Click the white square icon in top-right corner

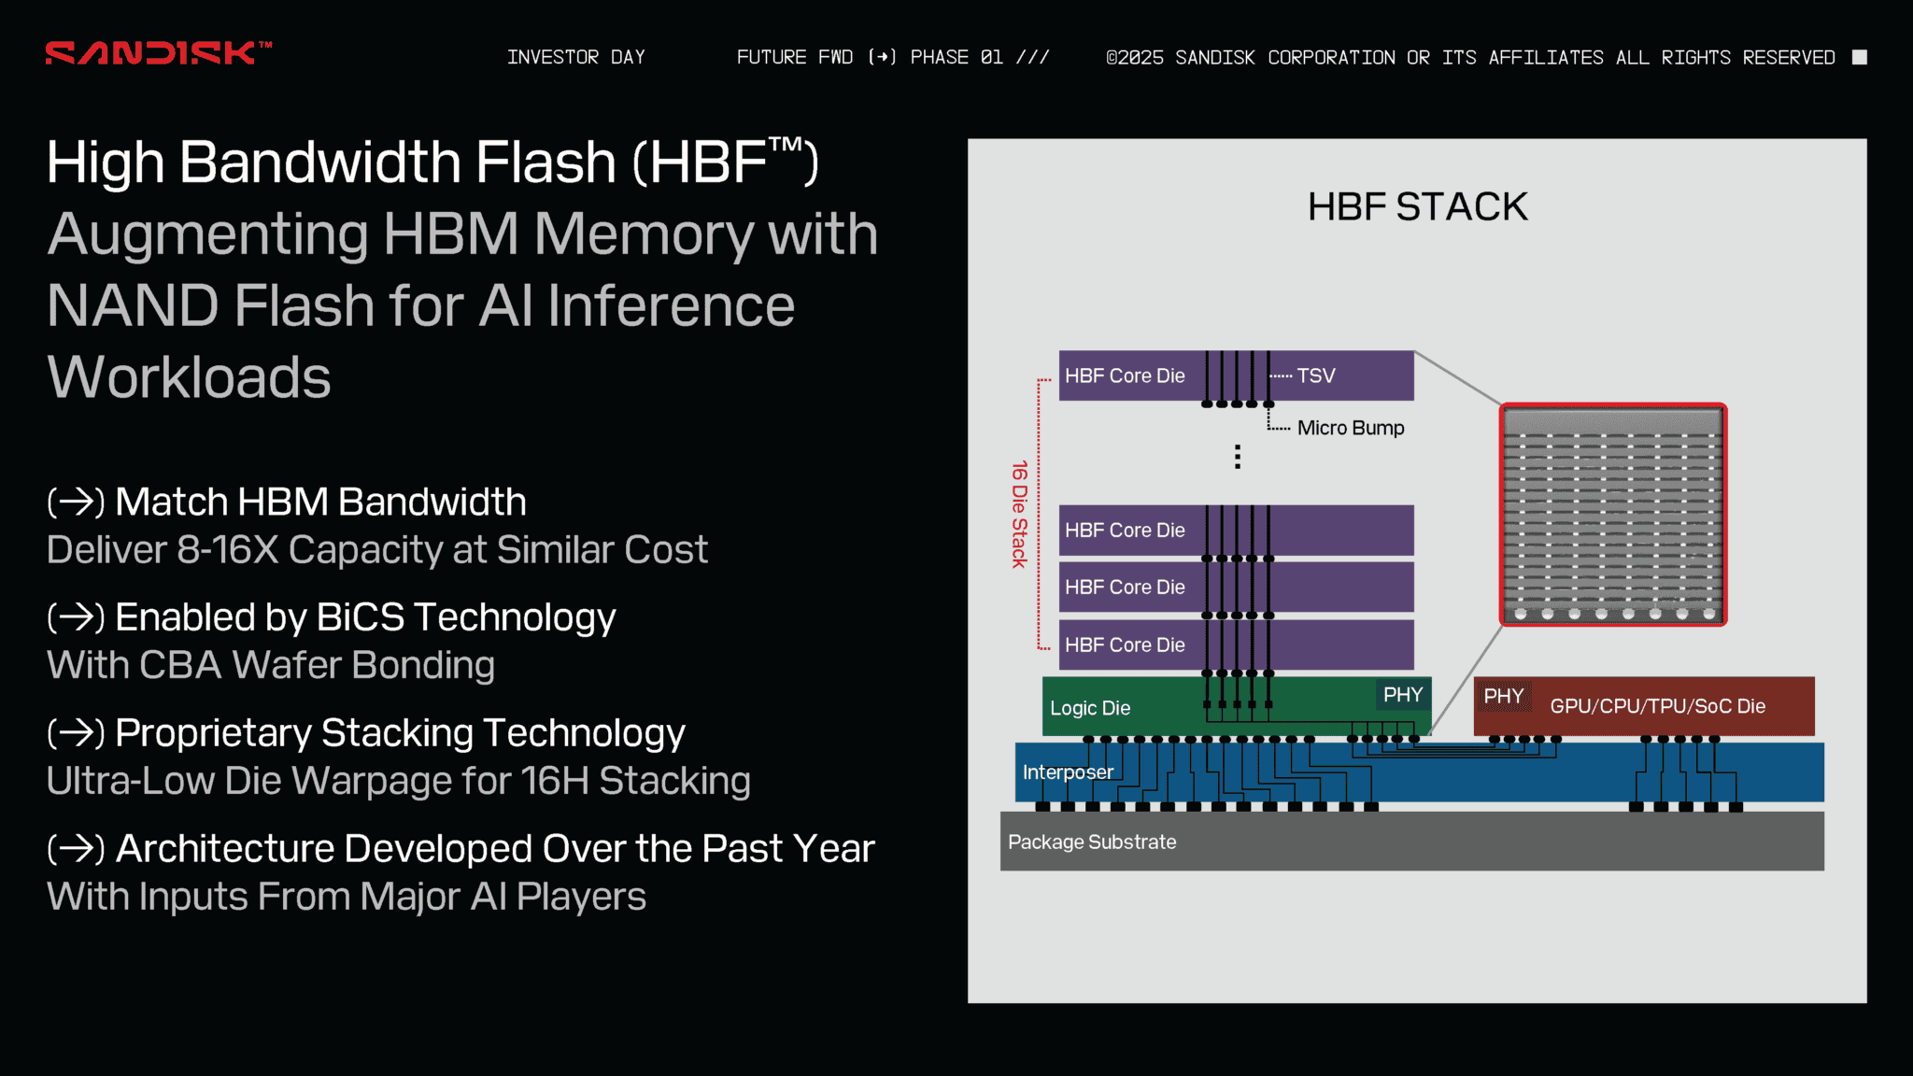[x=1861, y=57]
